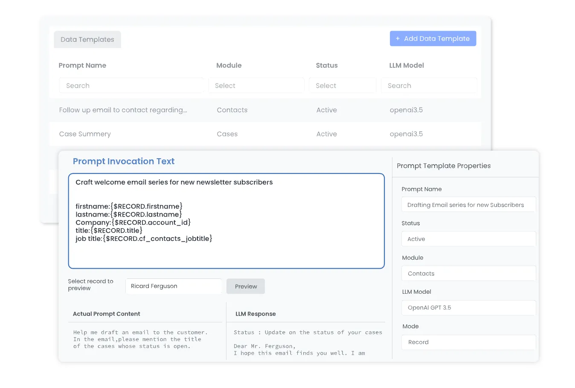
Task: Edit the Drafting Email series prompt name field
Action: click(x=469, y=205)
